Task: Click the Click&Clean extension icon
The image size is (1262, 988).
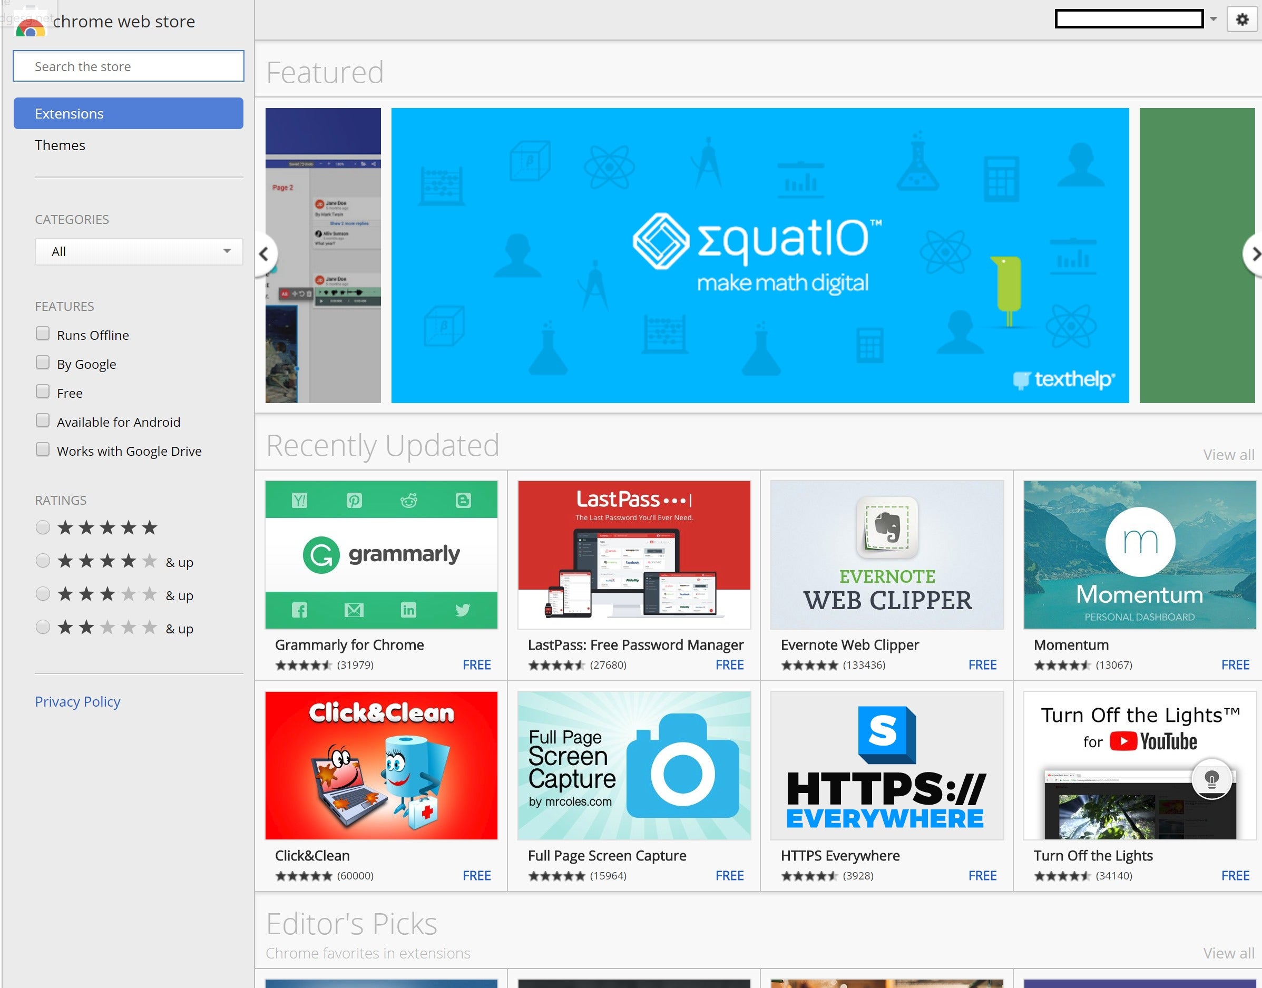Action: click(383, 766)
